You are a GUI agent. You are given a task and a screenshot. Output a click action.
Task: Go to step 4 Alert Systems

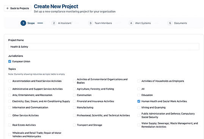click(140, 23)
